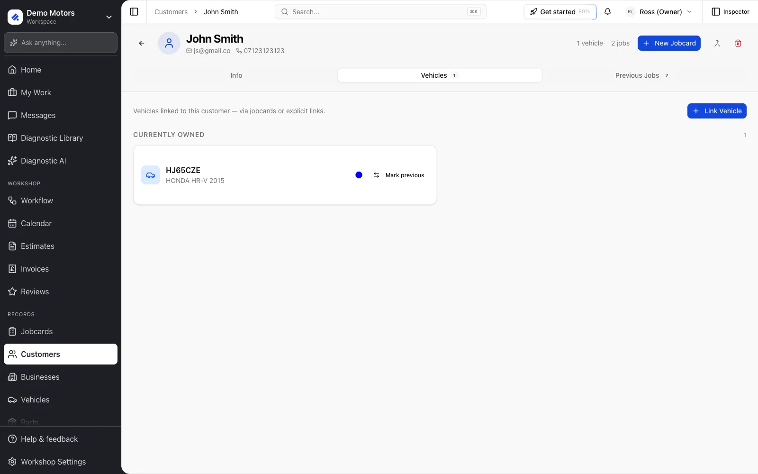Open Get started progress menu

[x=560, y=12]
